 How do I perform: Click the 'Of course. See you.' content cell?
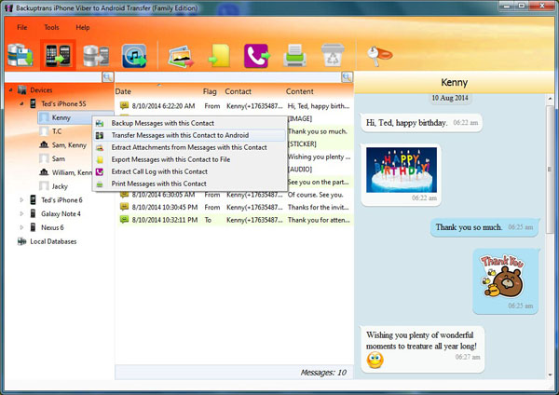pyautogui.click(x=316, y=195)
